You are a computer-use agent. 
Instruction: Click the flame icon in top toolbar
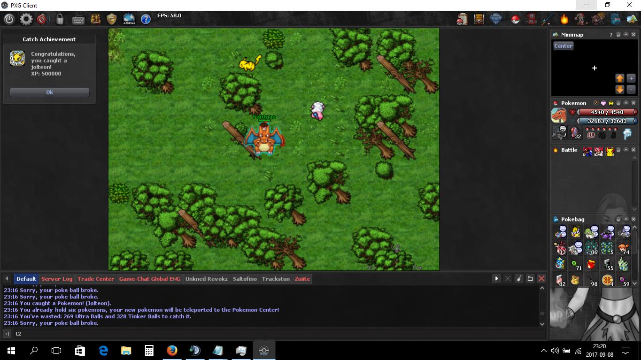pos(564,19)
